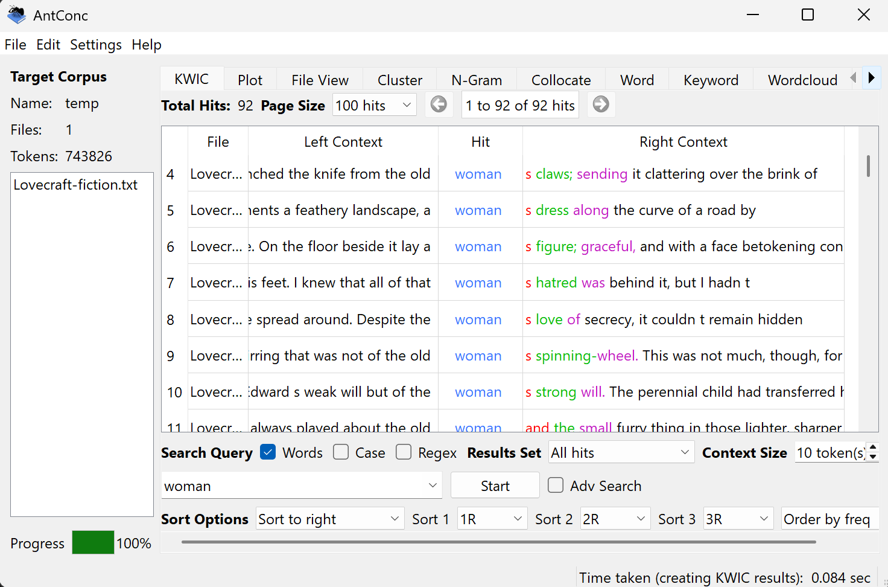888x587 pixels.
Task: Click the AntConc app icon in title bar
Action: pyautogui.click(x=16, y=15)
